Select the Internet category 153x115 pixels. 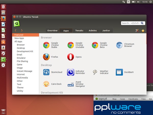(x=25, y=74)
